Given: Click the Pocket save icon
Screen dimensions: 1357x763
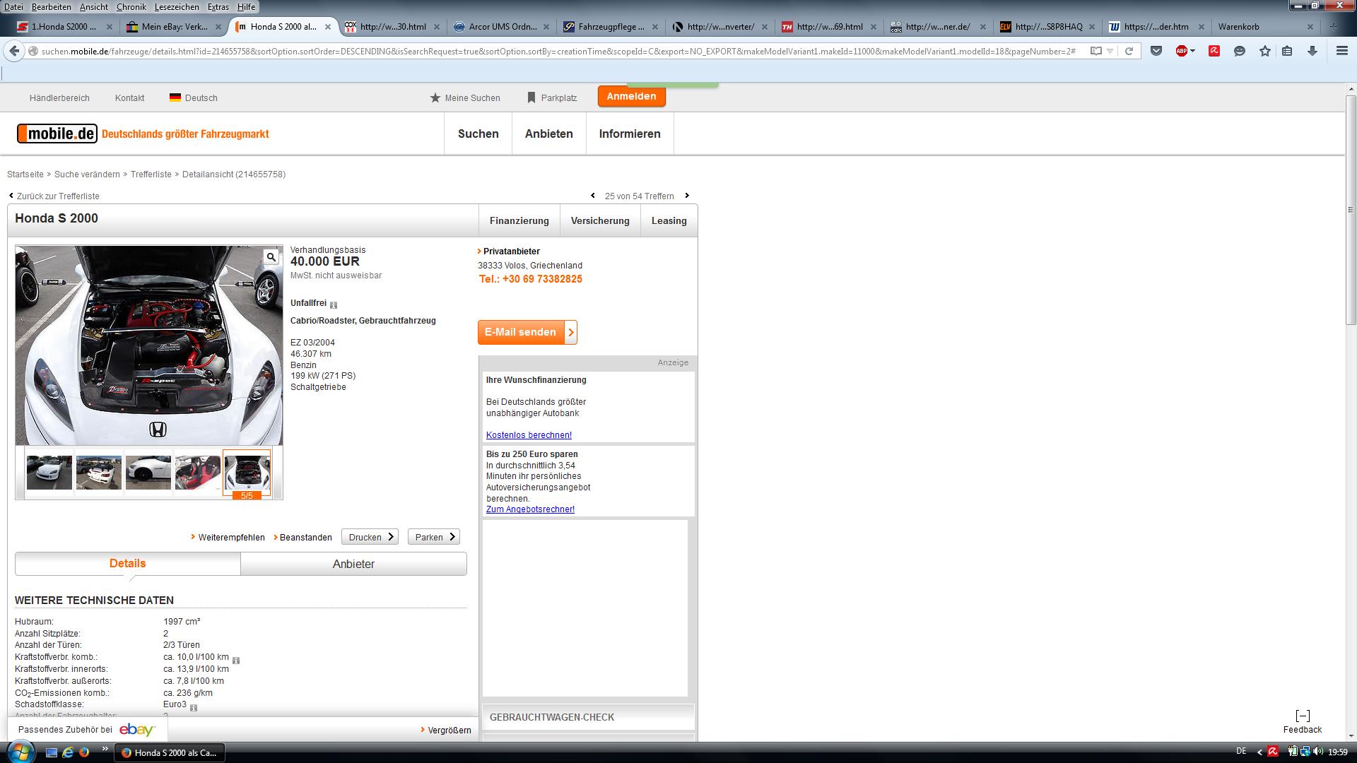Looking at the screenshot, I should point(1156,51).
